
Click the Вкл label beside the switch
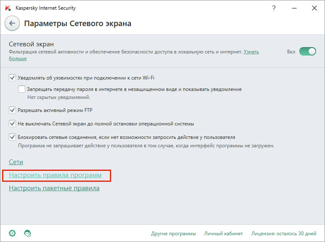291,52
